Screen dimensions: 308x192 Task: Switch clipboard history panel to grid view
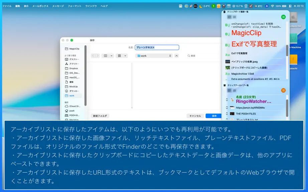point(234,17)
